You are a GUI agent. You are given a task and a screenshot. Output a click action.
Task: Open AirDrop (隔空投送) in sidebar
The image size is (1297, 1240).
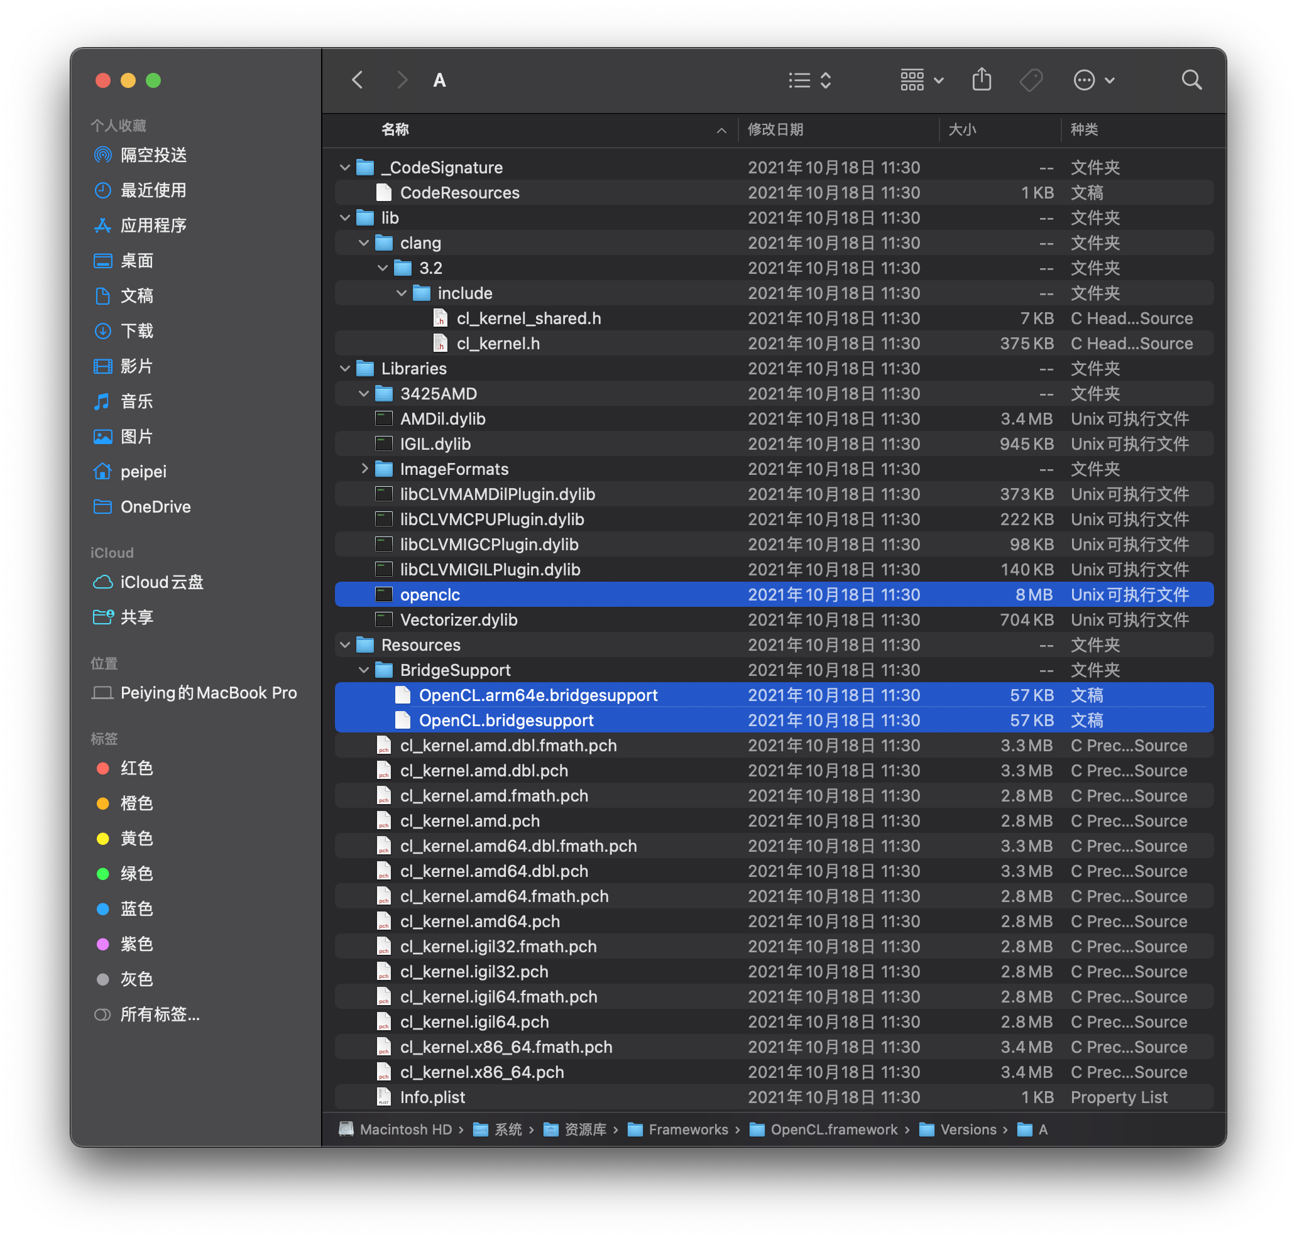153,155
